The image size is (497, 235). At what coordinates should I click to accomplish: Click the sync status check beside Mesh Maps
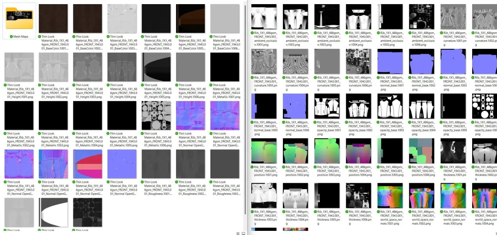pos(11,36)
